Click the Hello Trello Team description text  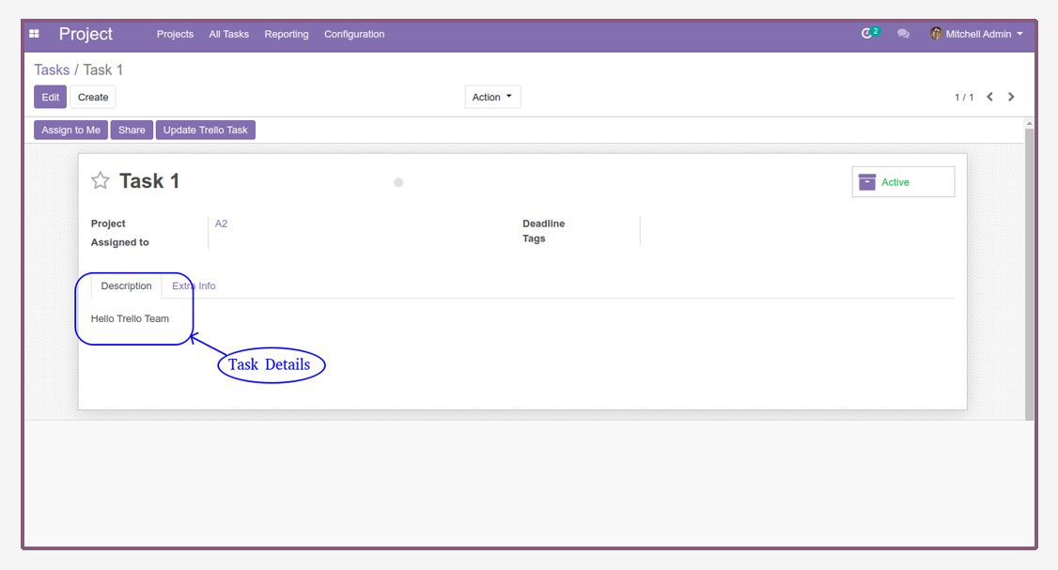(131, 318)
